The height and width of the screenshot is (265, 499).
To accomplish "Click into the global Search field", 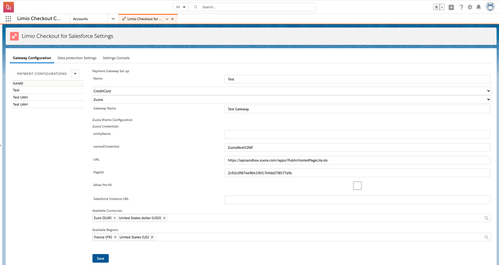I will coord(252,7).
